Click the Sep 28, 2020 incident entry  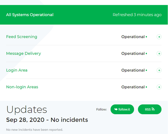[47, 120]
